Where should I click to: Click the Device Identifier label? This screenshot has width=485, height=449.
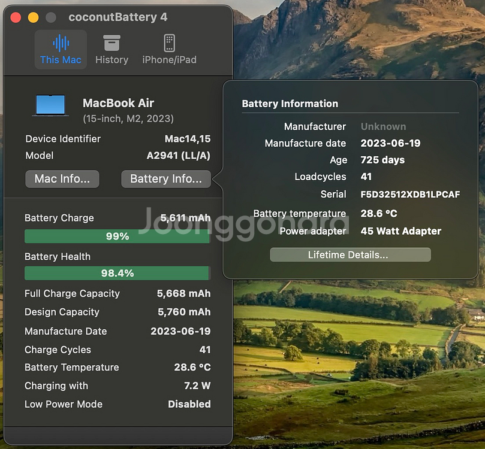[63, 139]
